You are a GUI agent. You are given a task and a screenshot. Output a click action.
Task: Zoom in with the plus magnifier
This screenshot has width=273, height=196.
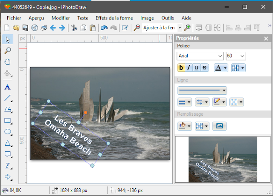point(187,28)
